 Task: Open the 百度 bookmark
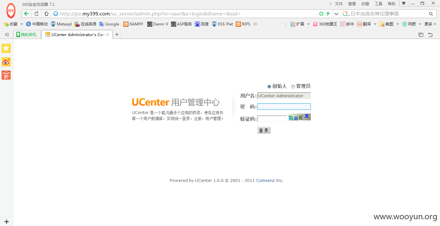coord(202,24)
